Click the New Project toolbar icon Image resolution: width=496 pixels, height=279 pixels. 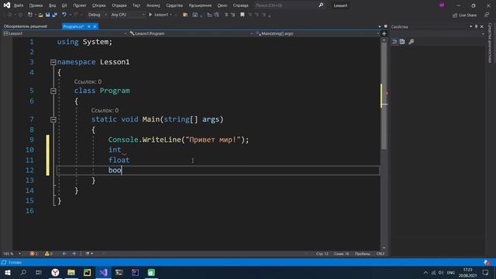coord(30,15)
